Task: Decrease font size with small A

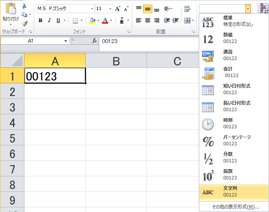Action: [126, 9]
